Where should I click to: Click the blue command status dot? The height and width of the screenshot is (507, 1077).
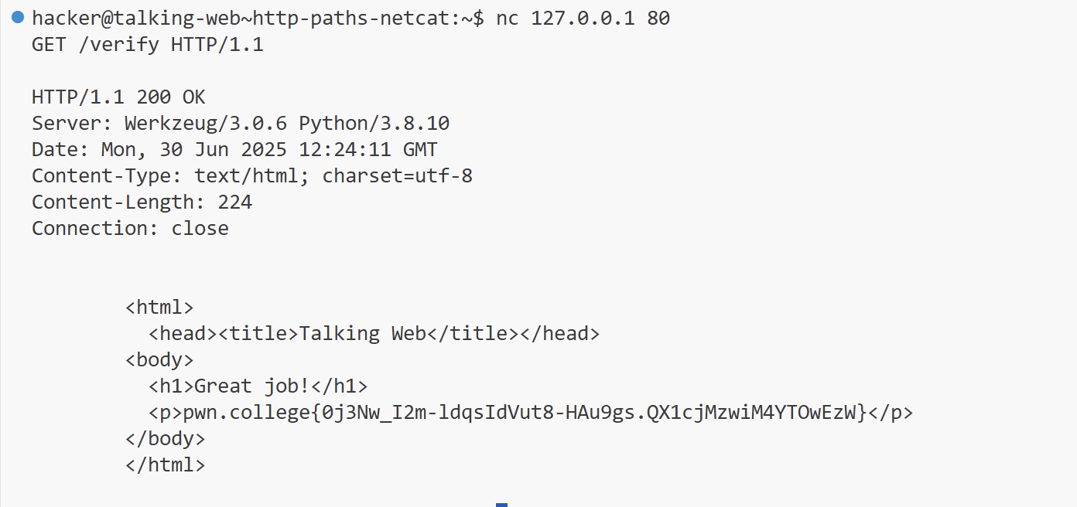[18, 17]
